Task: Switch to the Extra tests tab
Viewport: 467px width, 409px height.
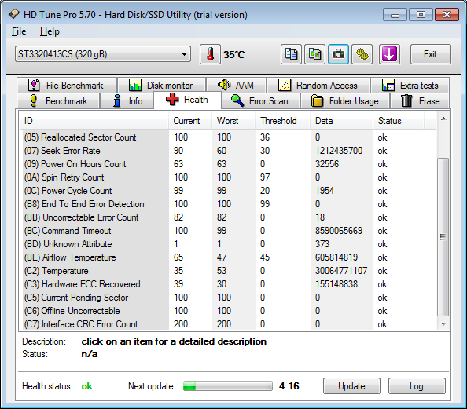Action: tap(410, 86)
